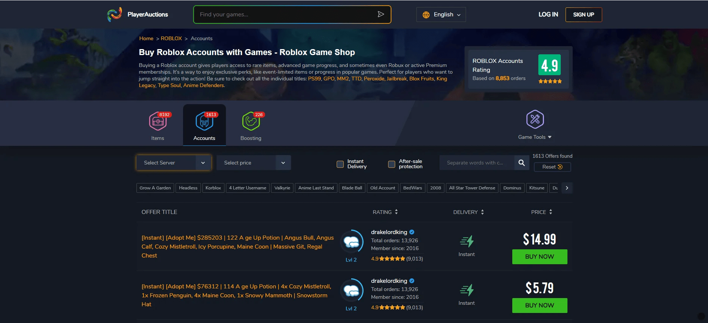Enable the Instant Delivery checkbox
The image size is (708, 323).
[340, 164]
